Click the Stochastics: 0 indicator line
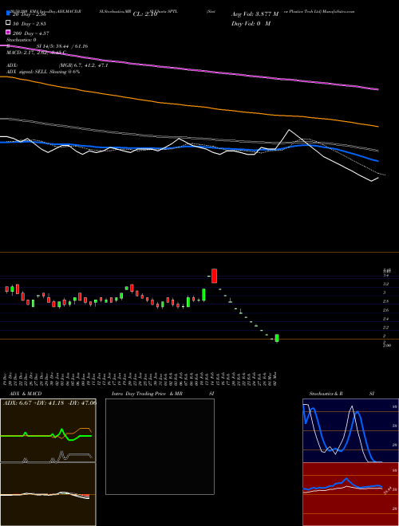This screenshot has height=526, width=399. pyautogui.click(x=22, y=40)
